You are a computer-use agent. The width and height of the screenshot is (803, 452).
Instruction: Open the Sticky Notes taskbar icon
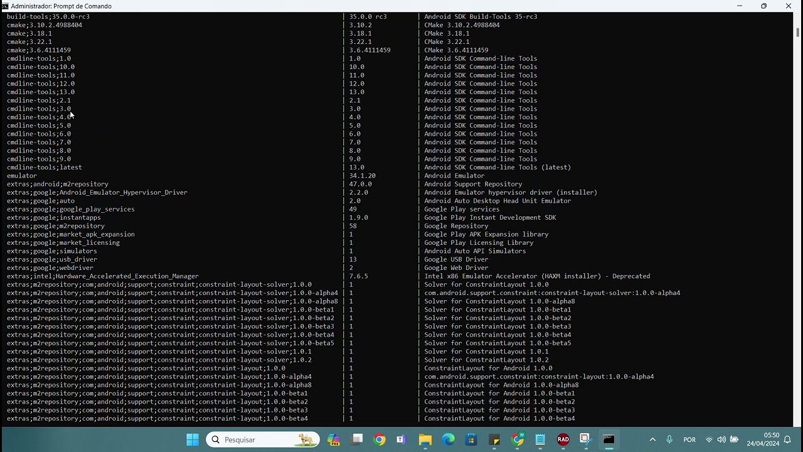coord(494,439)
